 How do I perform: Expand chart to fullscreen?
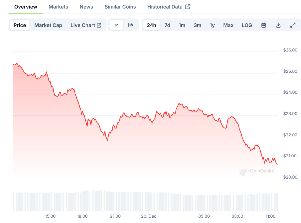click(x=293, y=25)
